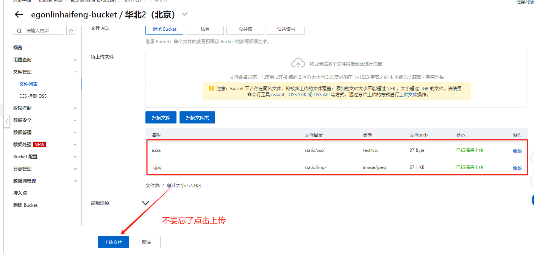Screen dimensions: 534x253
Task: Open 概览 page in sidebar
Action: 18,48
